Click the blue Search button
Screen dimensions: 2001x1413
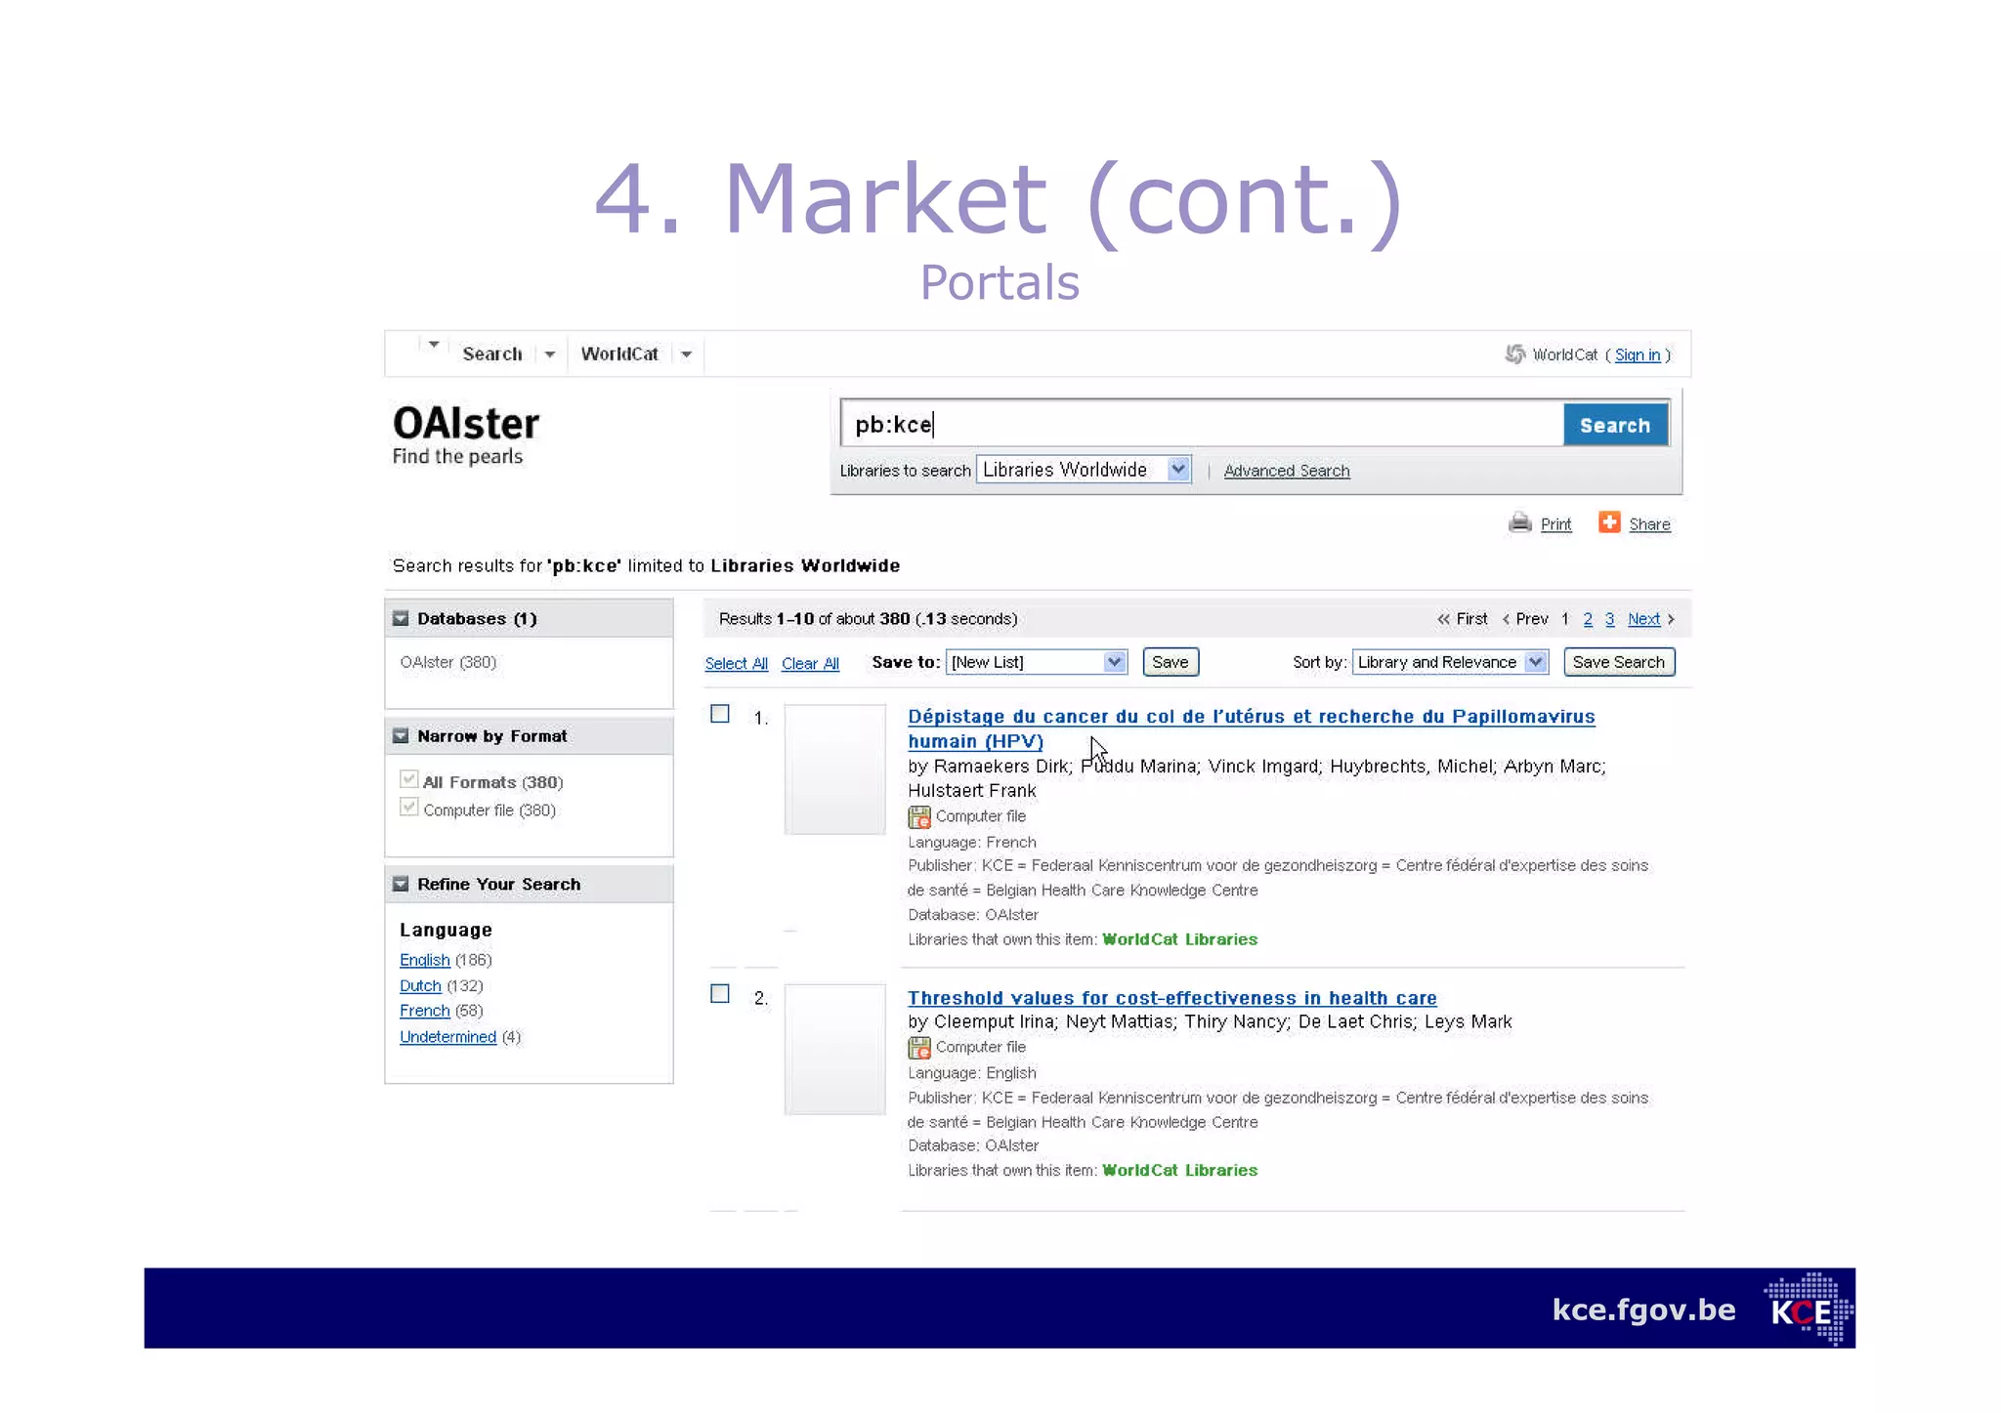[1615, 425]
